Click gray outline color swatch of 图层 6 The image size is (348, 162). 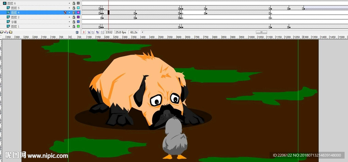[78, 3]
